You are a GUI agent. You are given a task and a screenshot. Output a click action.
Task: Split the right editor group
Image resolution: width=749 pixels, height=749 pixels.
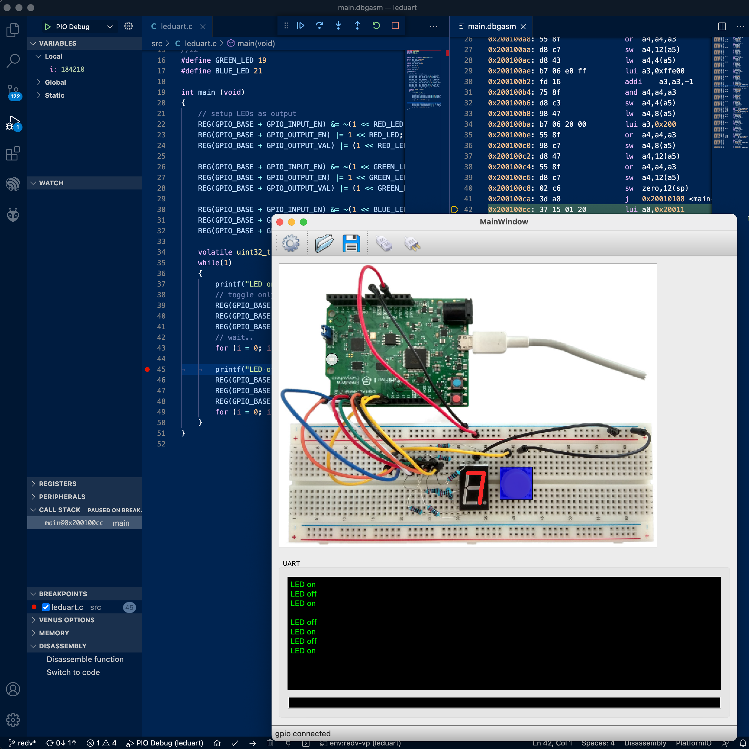coord(722,26)
